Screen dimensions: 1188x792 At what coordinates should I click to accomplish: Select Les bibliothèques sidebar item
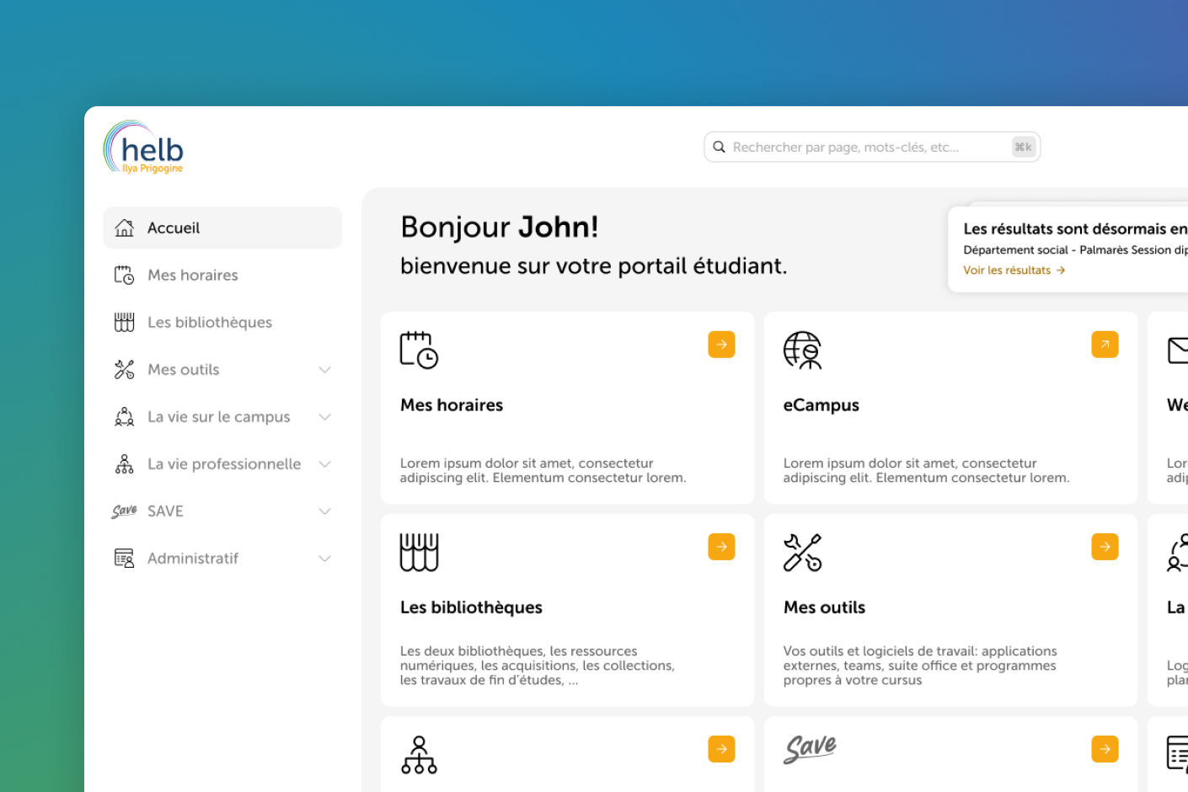210,323
